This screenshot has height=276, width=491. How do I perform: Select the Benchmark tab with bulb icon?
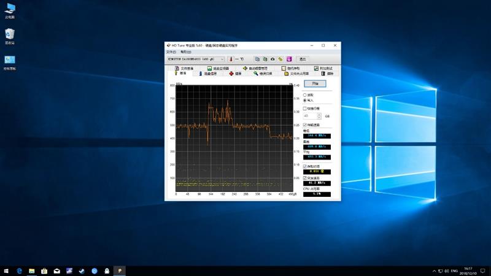[180, 73]
